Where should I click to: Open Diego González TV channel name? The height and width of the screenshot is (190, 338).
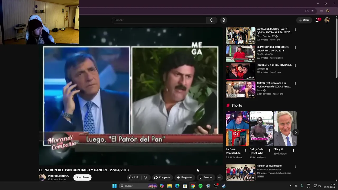(266, 36)
